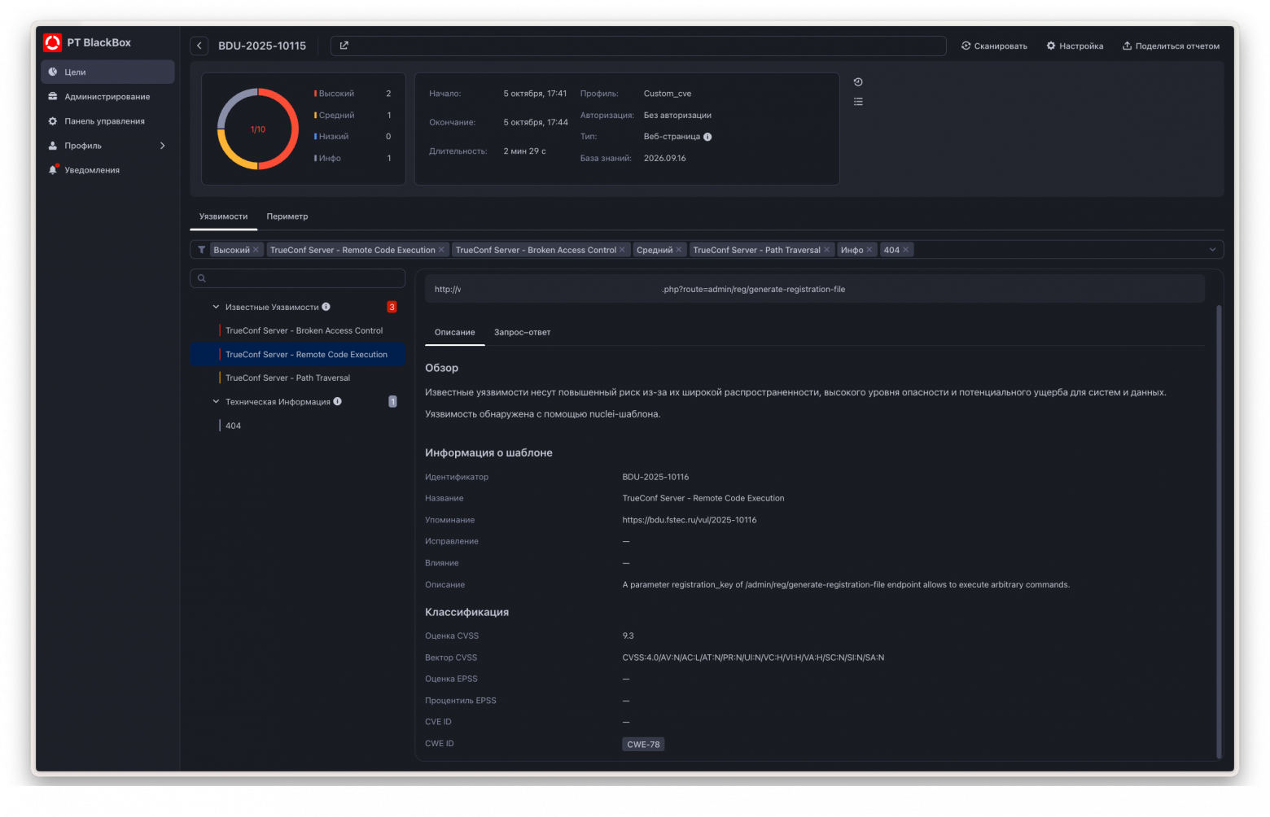Show info for Известные Уязвимости
Image resolution: width=1270 pixels, height=817 pixels.
[x=326, y=307]
